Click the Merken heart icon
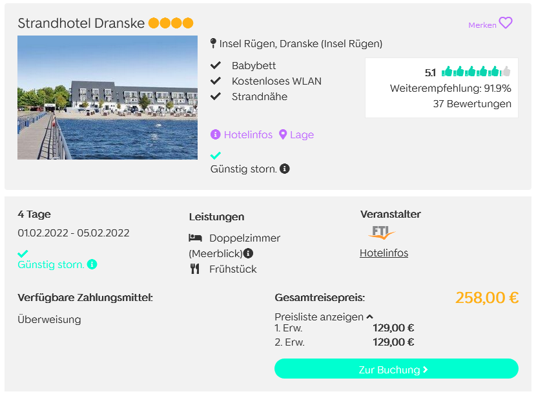The width and height of the screenshot is (536, 396). pos(505,23)
